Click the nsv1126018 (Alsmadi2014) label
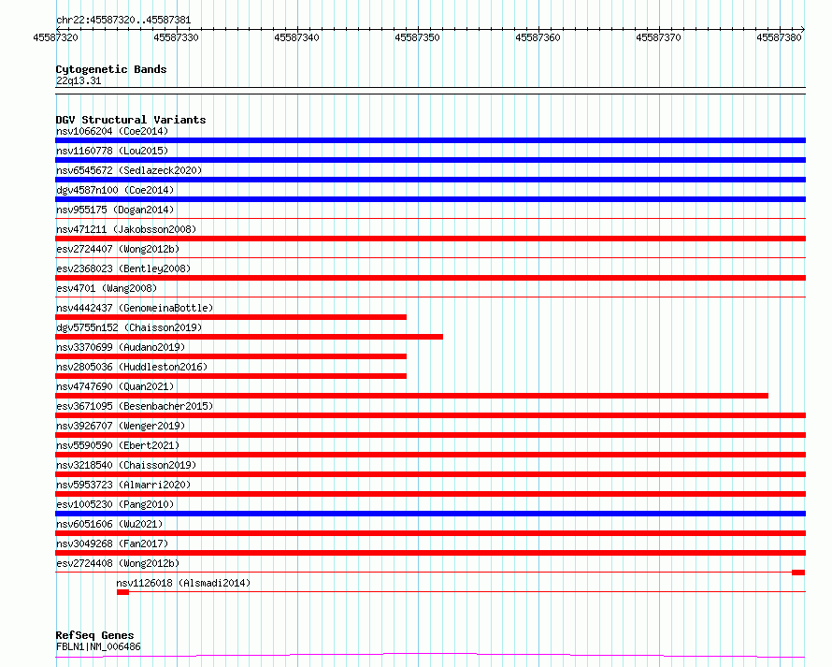This screenshot has height=667, width=832. 183,583
